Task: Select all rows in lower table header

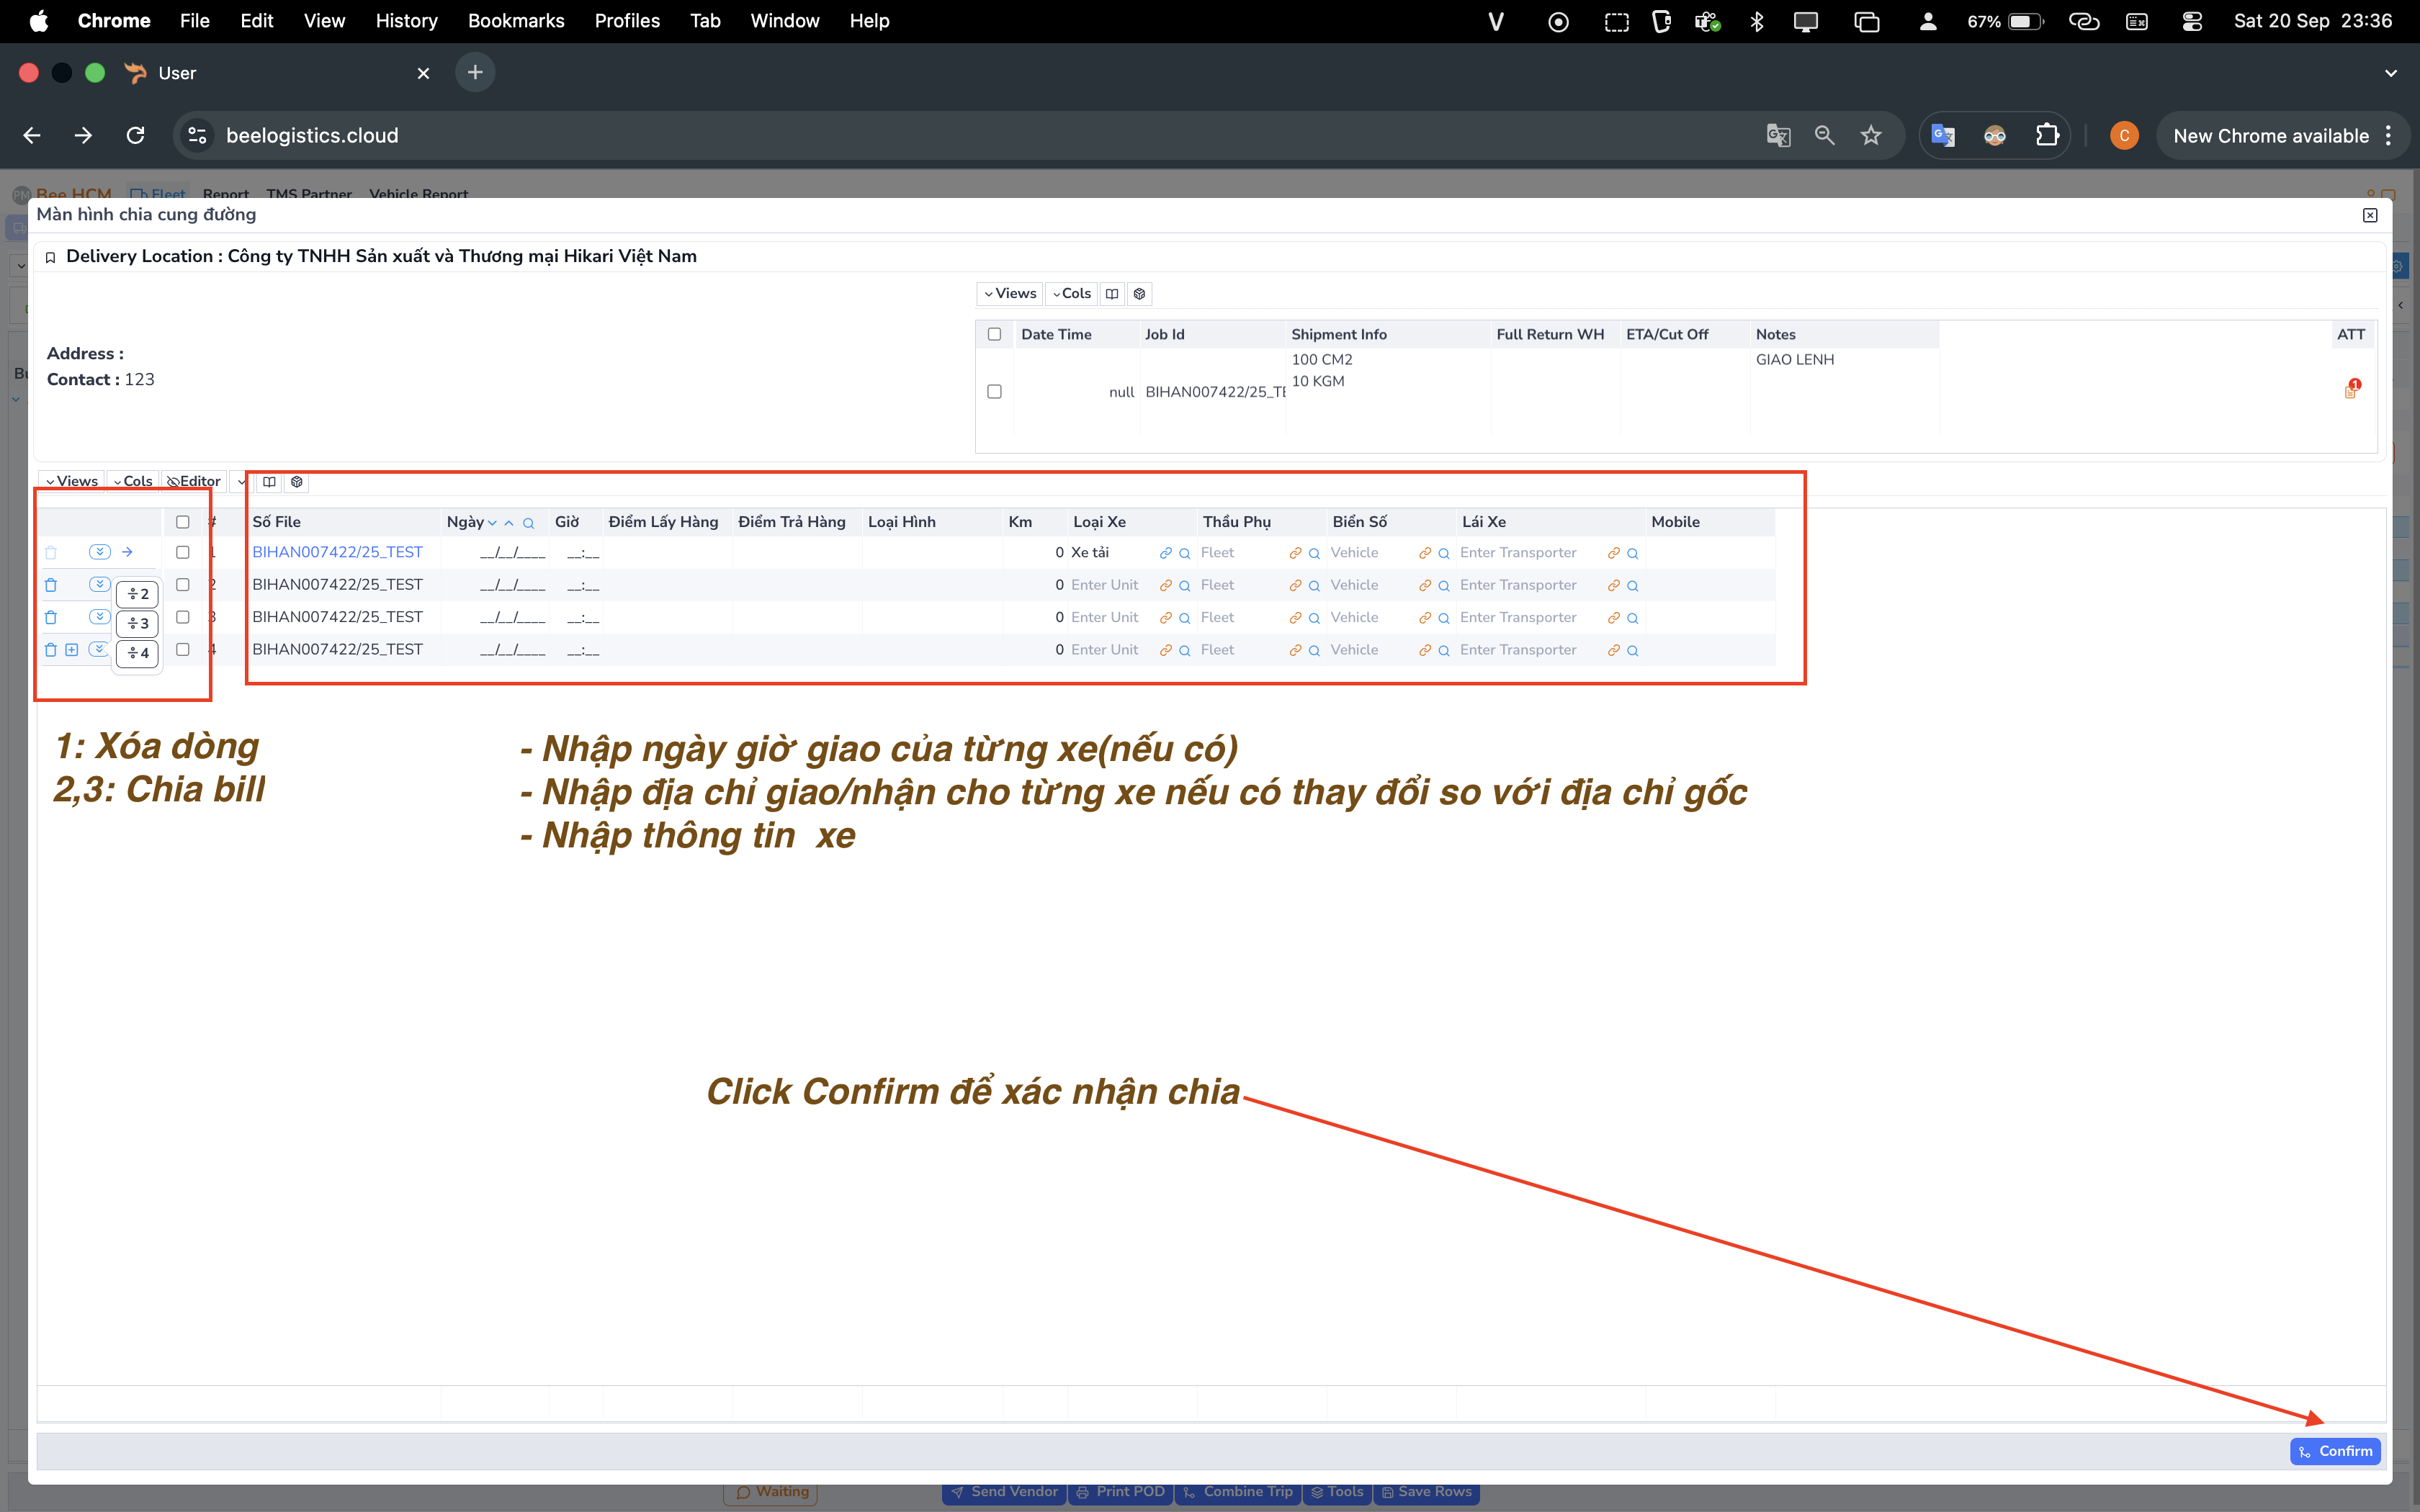Action: point(183,522)
